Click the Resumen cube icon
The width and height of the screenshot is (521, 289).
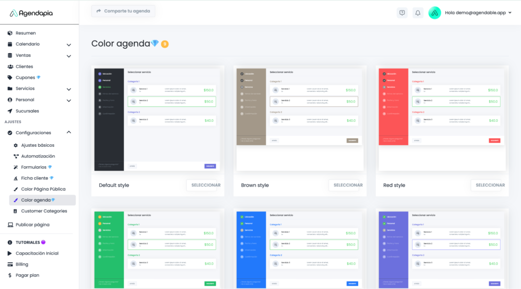pyautogui.click(x=10, y=33)
